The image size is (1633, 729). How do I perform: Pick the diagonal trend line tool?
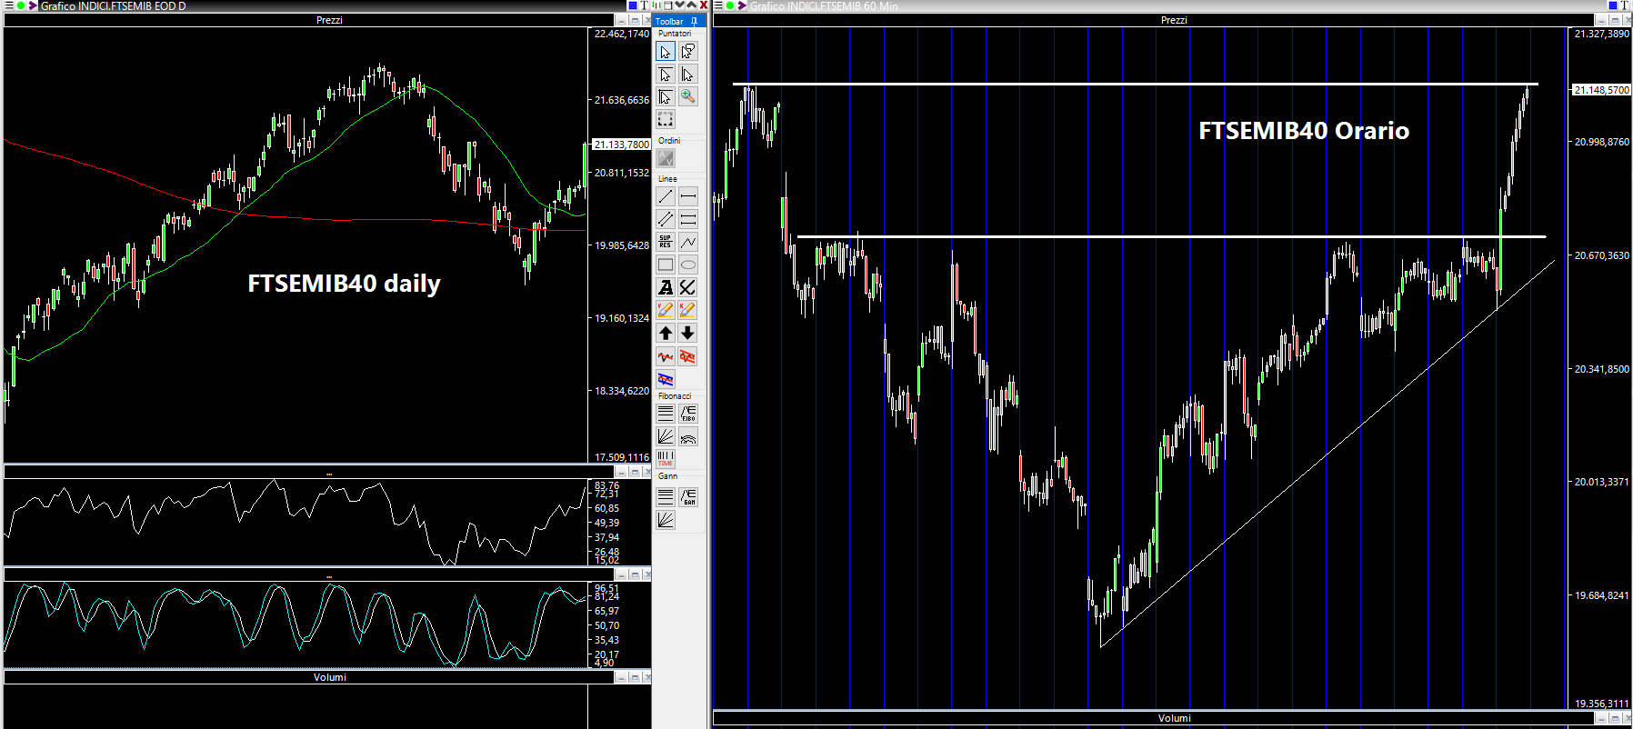pos(666,195)
